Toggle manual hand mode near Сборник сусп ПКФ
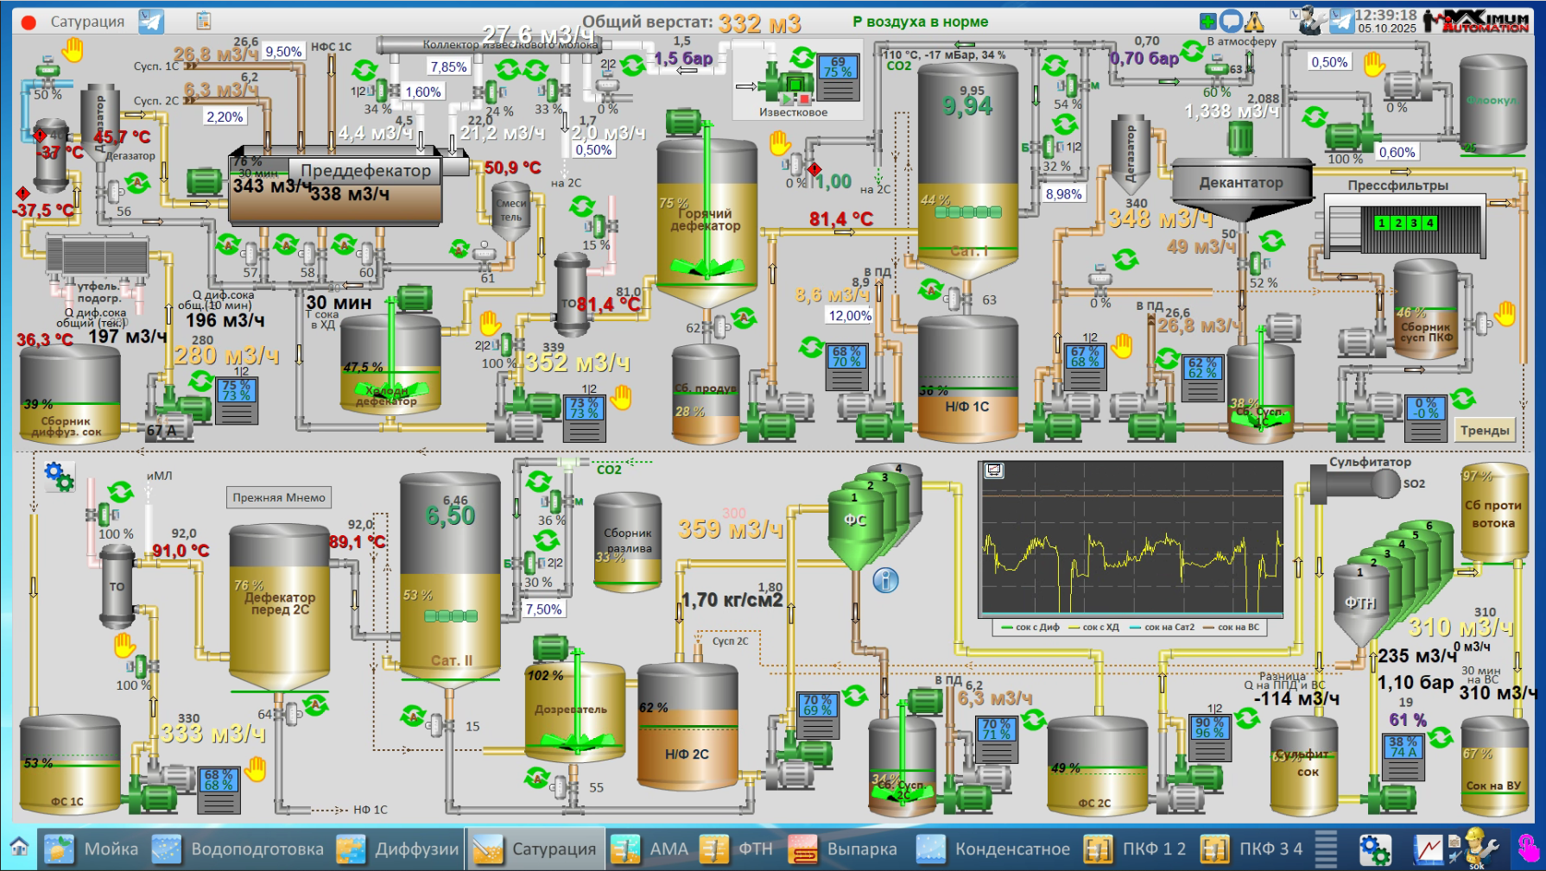Viewport: 1546px width, 871px height. [1505, 313]
